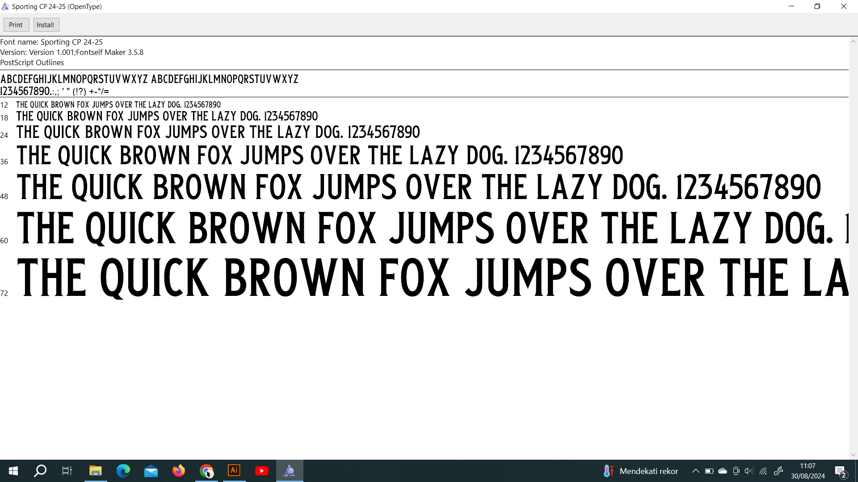Open Microsoft Edge from the taskbar
Image resolution: width=858 pixels, height=482 pixels.
pos(123,471)
